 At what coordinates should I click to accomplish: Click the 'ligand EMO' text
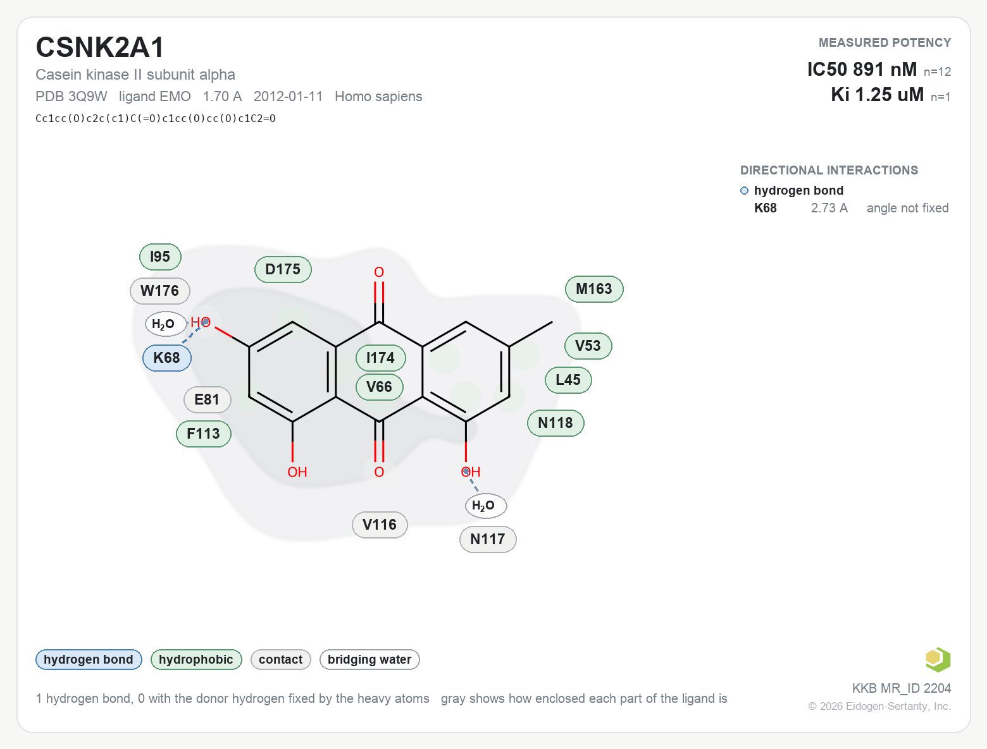pyautogui.click(x=155, y=96)
